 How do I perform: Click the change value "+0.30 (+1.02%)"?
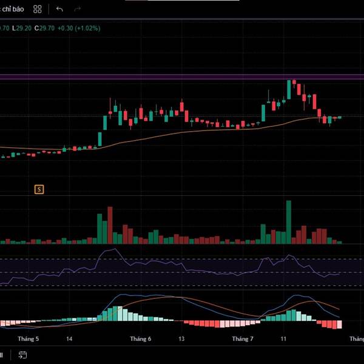(x=79, y=29)
